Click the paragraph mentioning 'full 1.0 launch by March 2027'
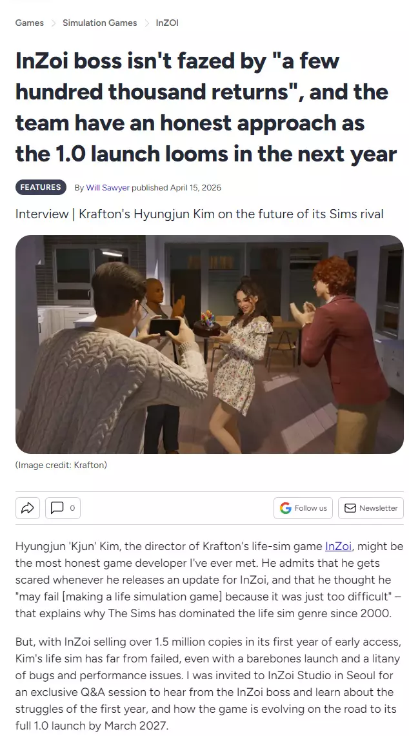The image size is (409, 736). click(207, 684)
